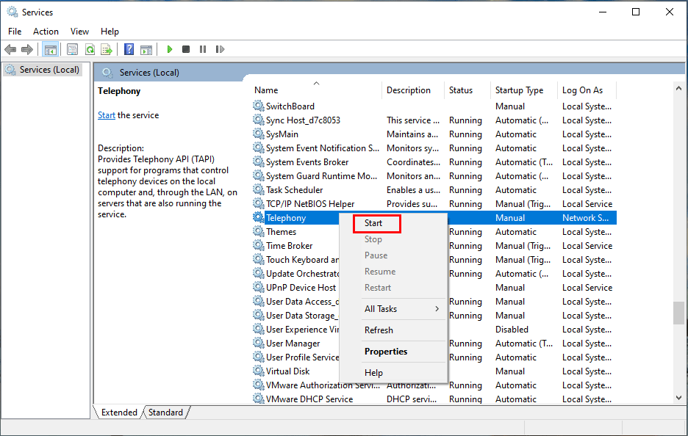Click the Services title bar icon
The image size is (688, 436).
12,12
